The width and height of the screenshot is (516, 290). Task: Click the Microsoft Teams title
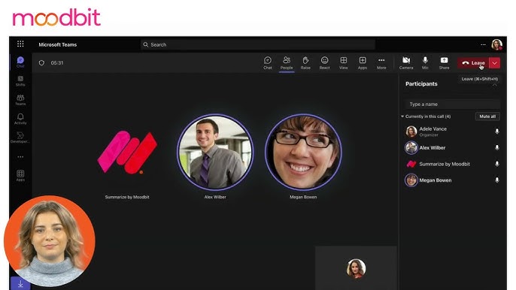click(58, 44)
